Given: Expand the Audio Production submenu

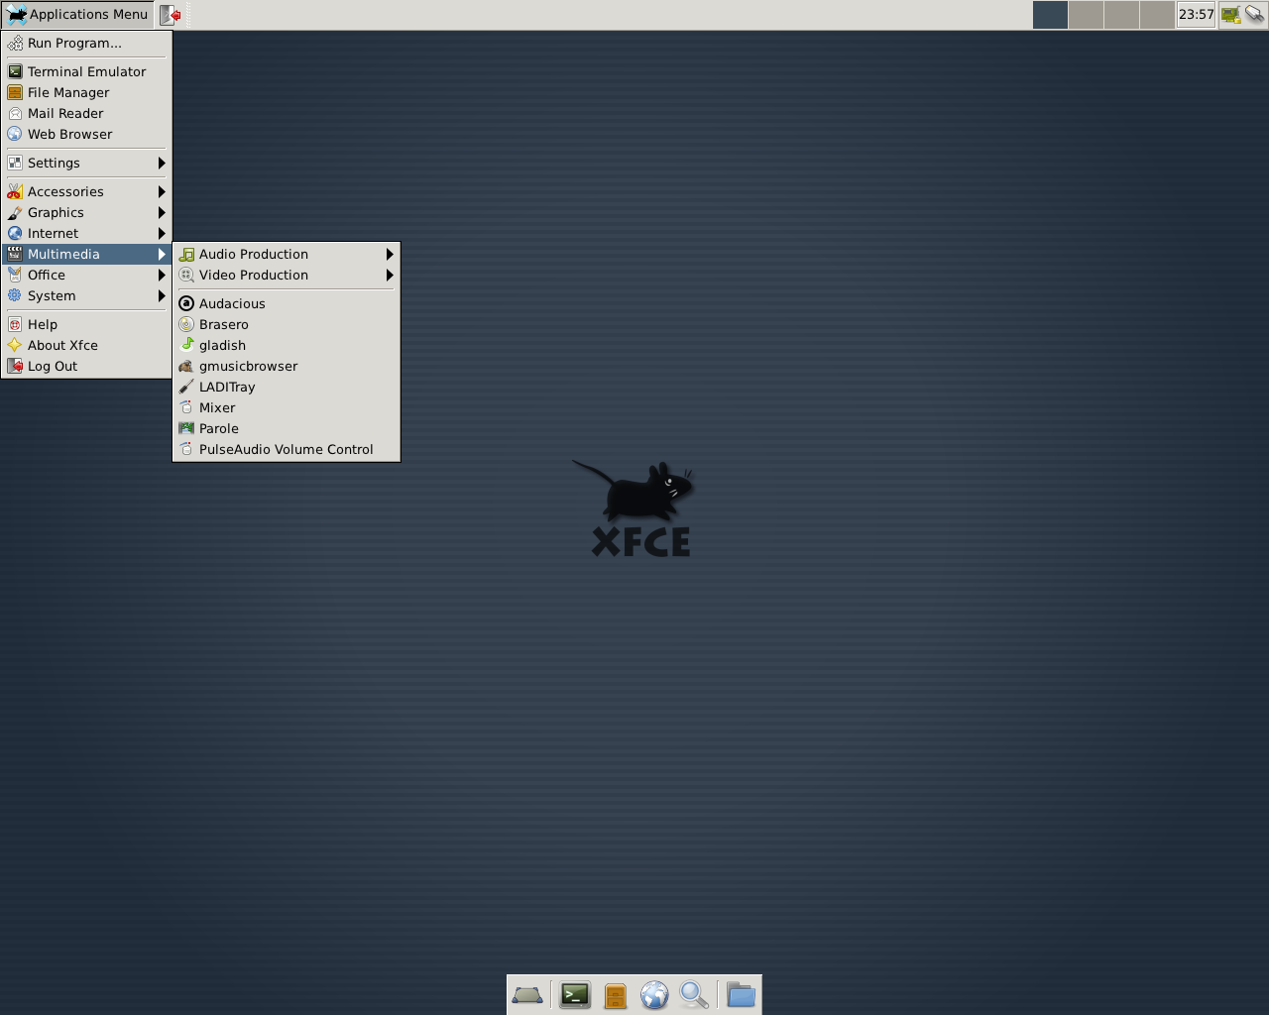Looking at the screenshot, I should [287, 254].
